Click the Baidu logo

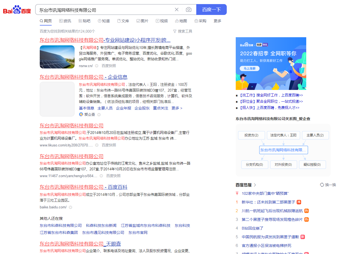(17, 10)
